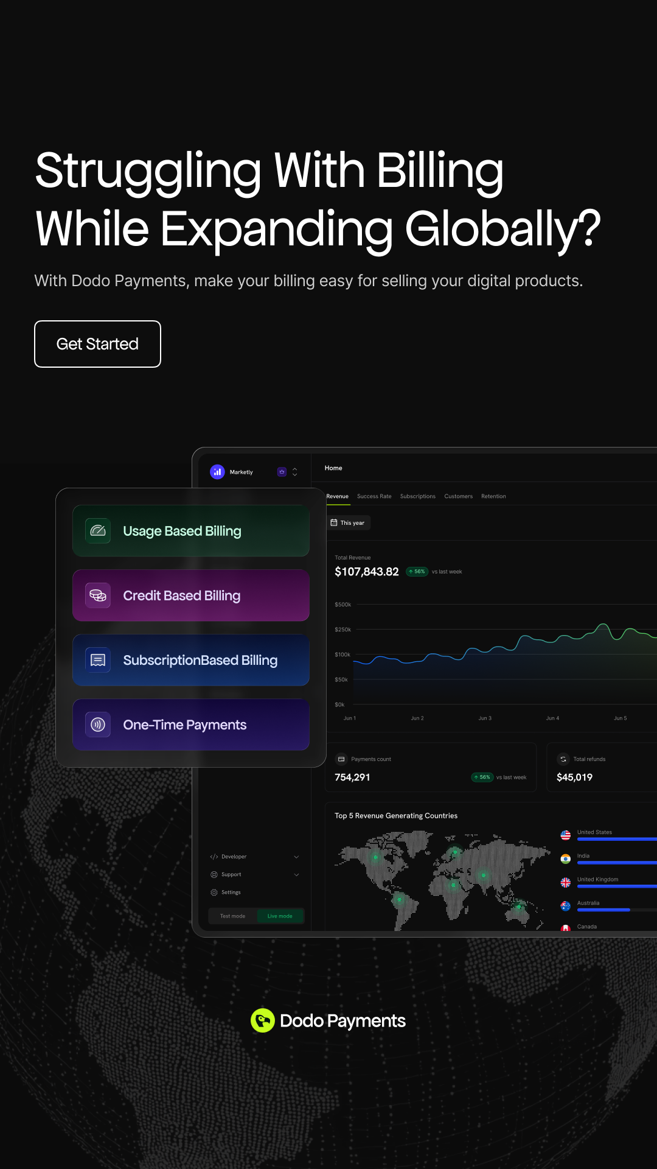Click the Support lifebuoy icon
The width and height of the screenshot is (657, 1169).
[214, 874]
